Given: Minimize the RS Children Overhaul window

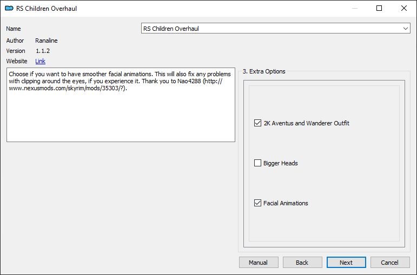Looking at the screenshot, I should coord(354,8).
